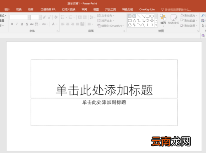The width and height of the screenshot is (206, 153).
Task: Click the Distributed alignment icon
Action: click(82, 24)
